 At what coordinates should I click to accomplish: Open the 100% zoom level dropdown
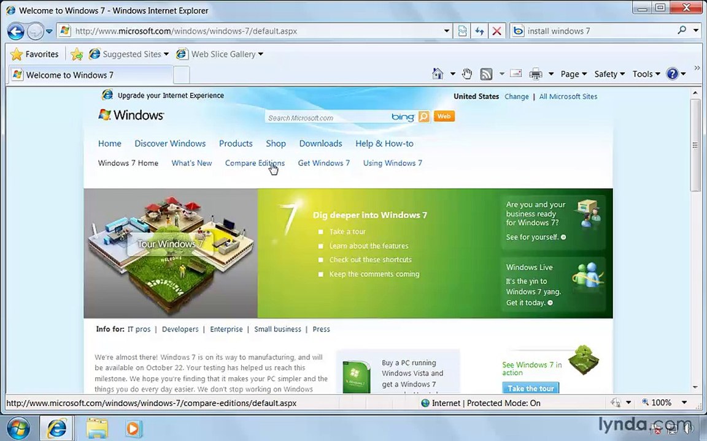[x=684, y=402]
